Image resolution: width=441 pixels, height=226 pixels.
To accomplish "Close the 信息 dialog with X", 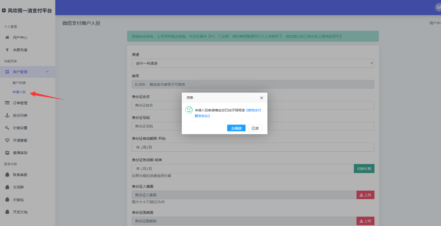I will click(x=261, y=98).
